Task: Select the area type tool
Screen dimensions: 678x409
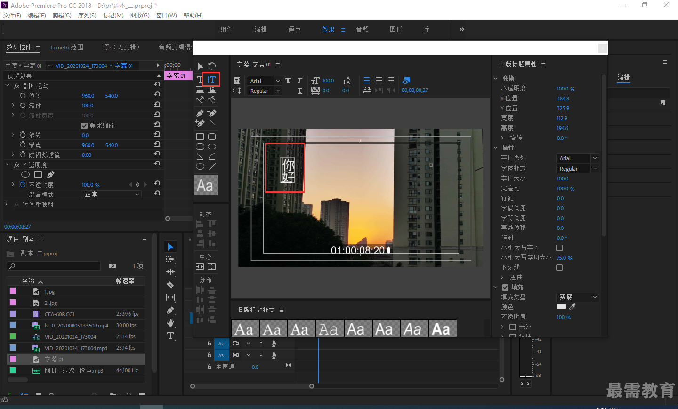Action: click(200, 90)
